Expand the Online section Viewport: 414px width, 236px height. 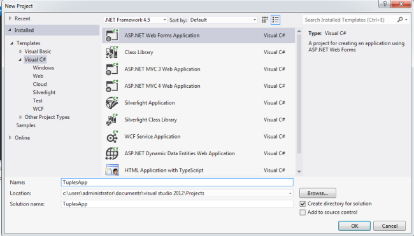[x=10, y=137]
